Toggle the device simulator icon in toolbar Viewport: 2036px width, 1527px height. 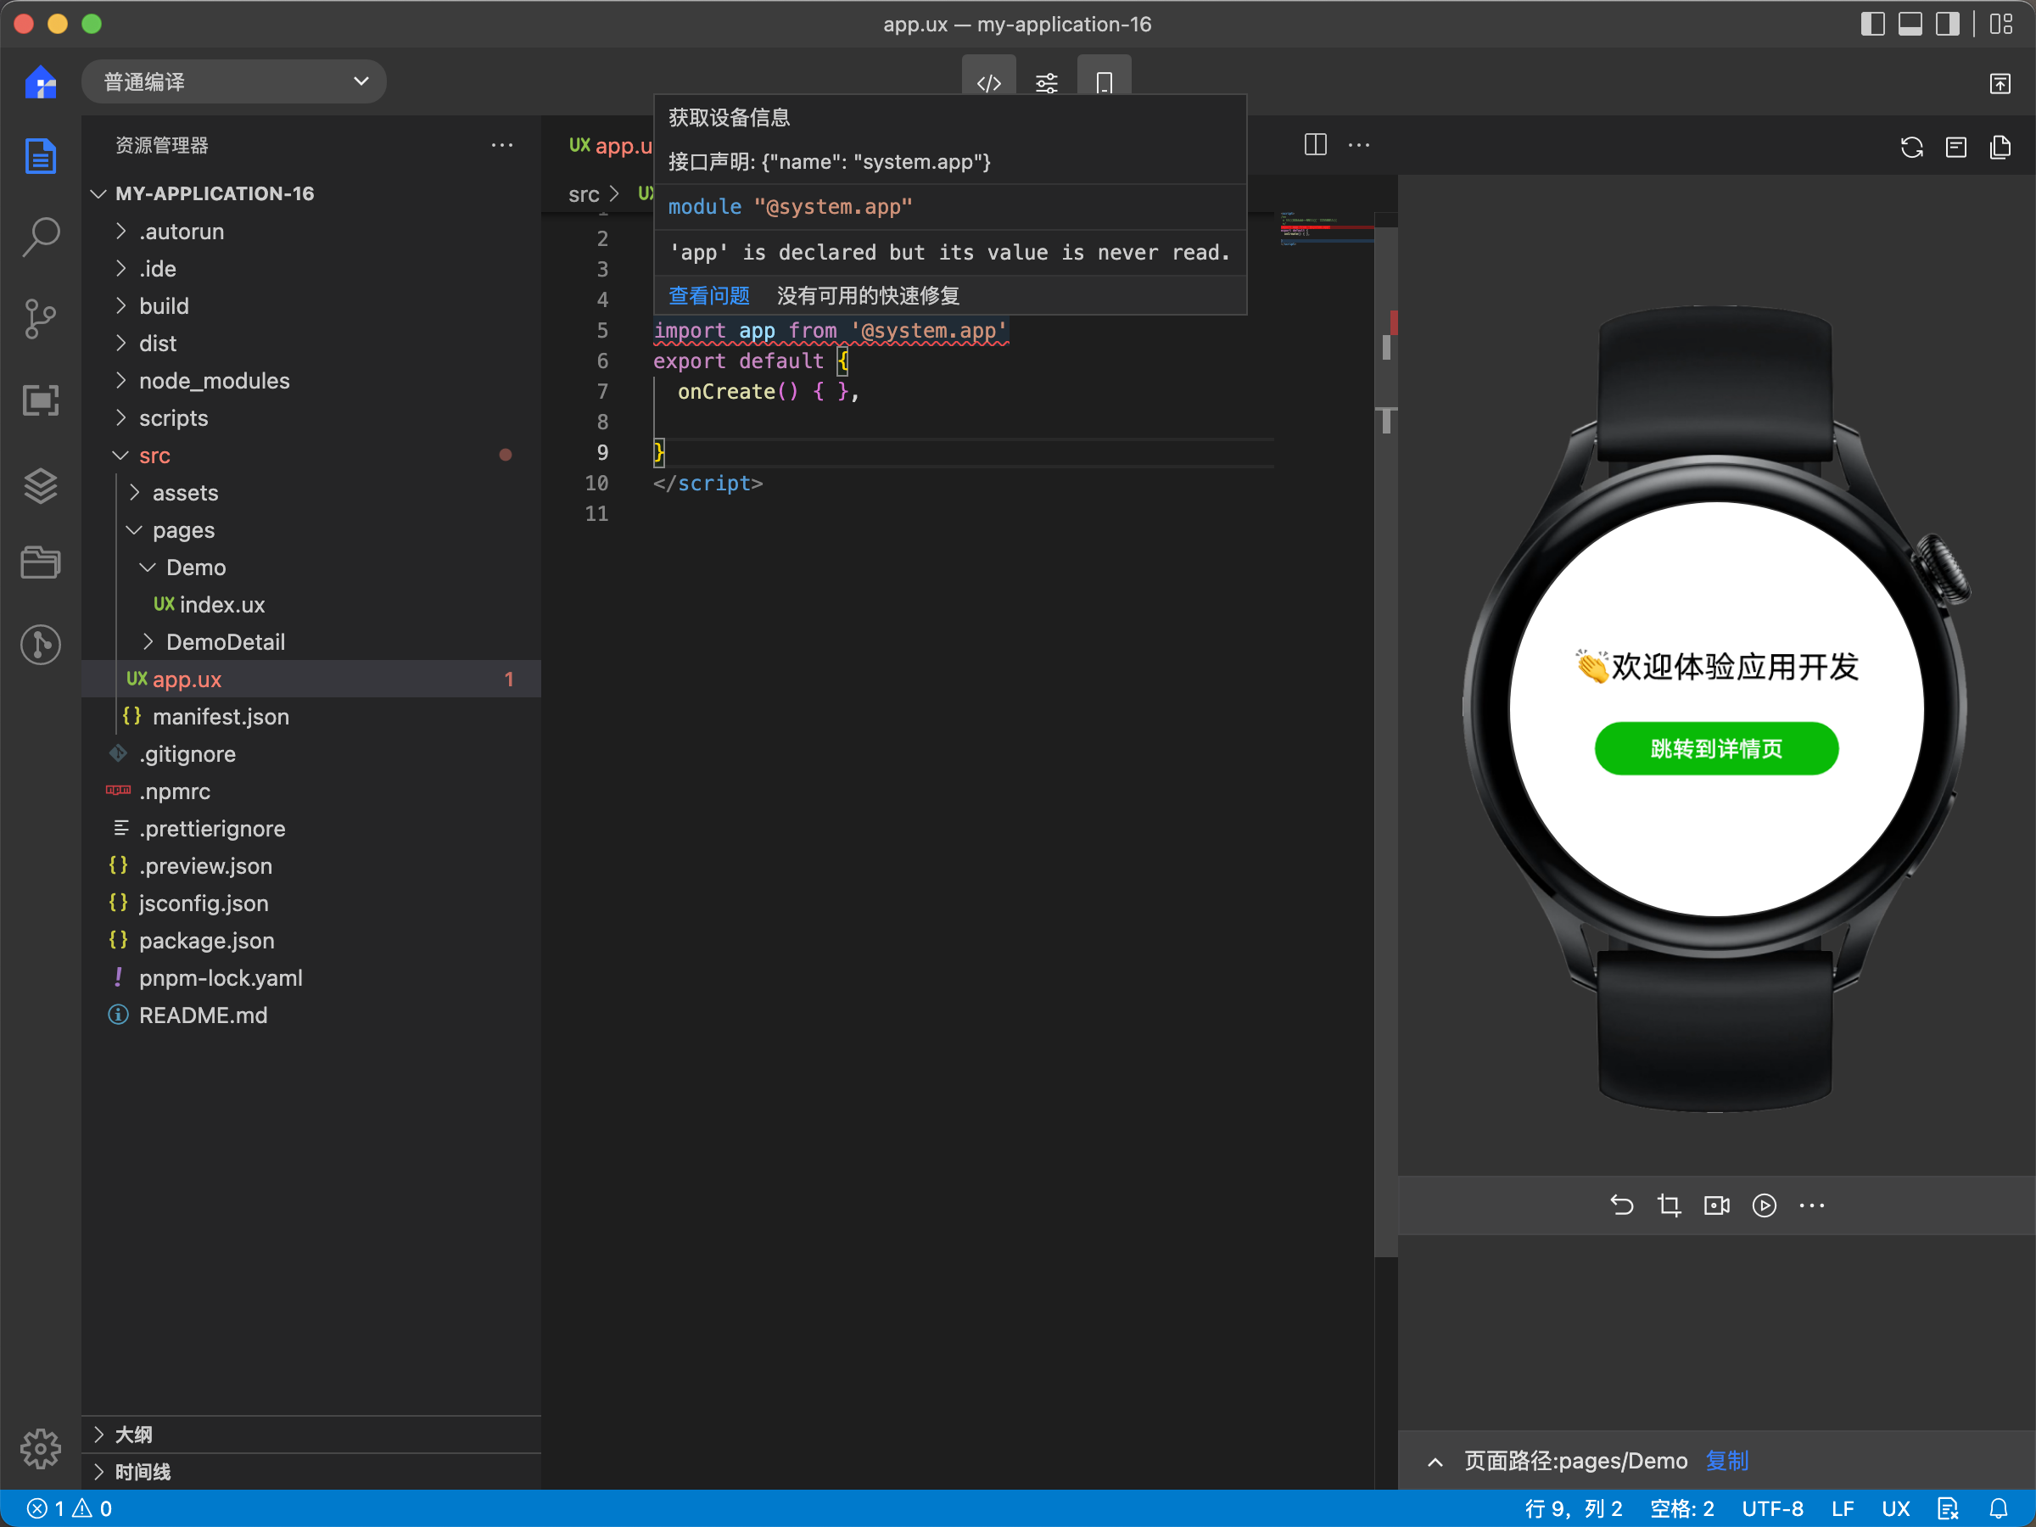1104,83
